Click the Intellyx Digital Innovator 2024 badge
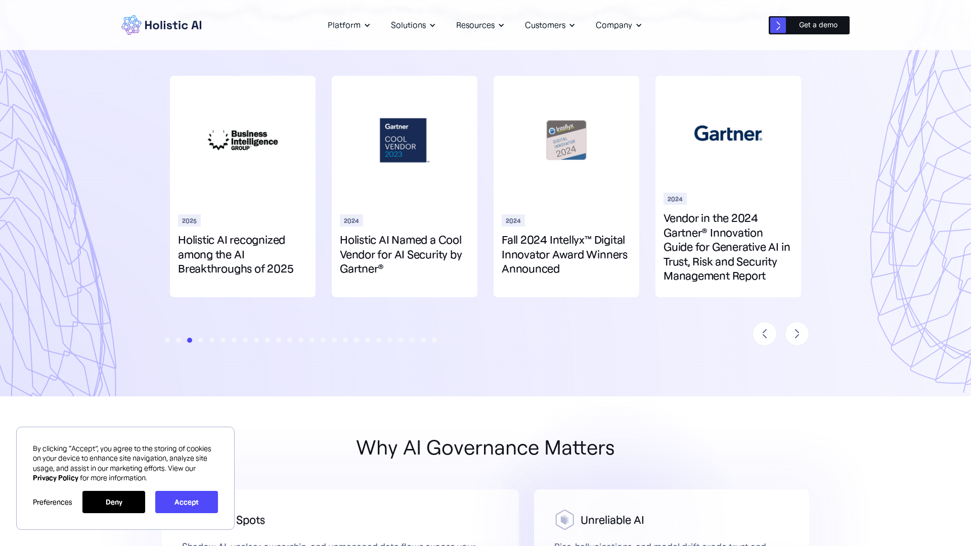The image size is (971, 546). click(566, 140)
